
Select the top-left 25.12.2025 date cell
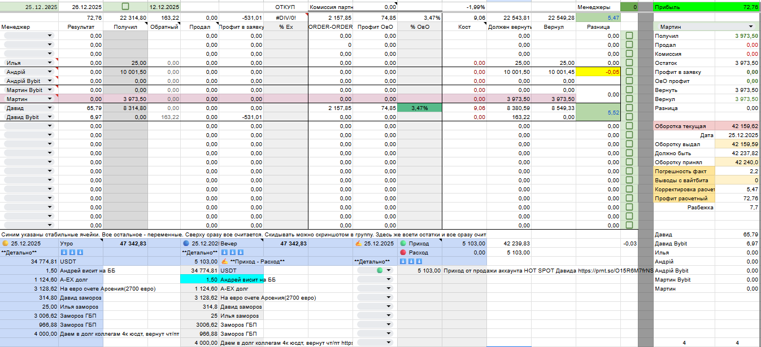[29, 7]
